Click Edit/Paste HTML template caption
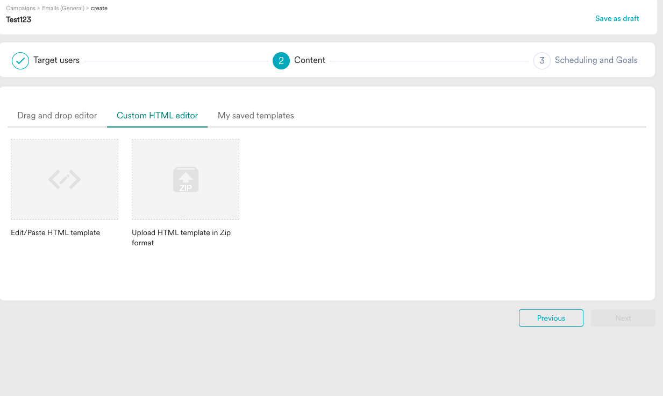Screen dimensions: 663x396 55,233
